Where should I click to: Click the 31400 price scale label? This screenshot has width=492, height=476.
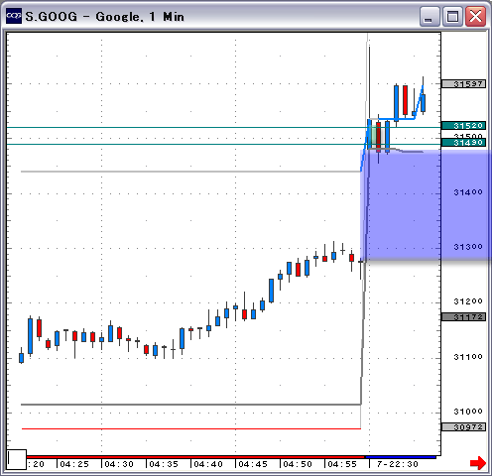pyautogui.click(x=467, y=192)
